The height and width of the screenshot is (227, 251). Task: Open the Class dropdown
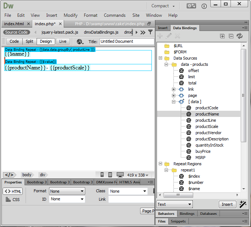coord(128,191)
